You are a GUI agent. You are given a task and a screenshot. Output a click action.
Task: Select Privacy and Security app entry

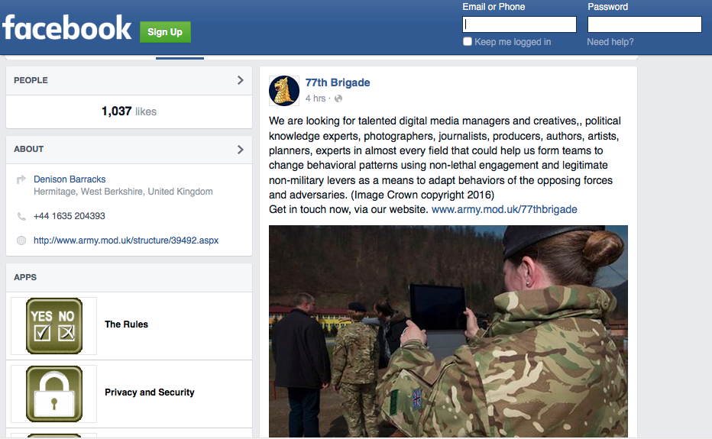point(149,392)
